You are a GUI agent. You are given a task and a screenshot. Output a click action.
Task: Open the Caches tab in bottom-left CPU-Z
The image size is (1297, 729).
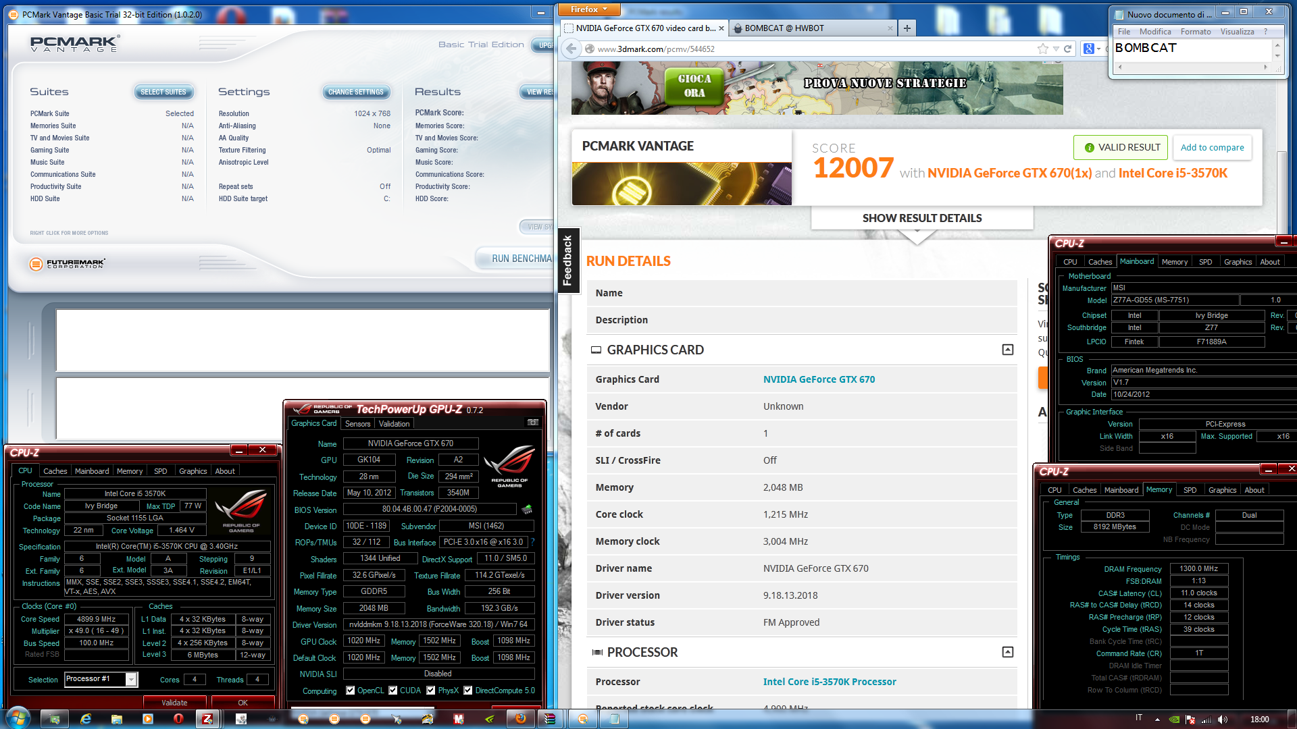coord(55,471)
